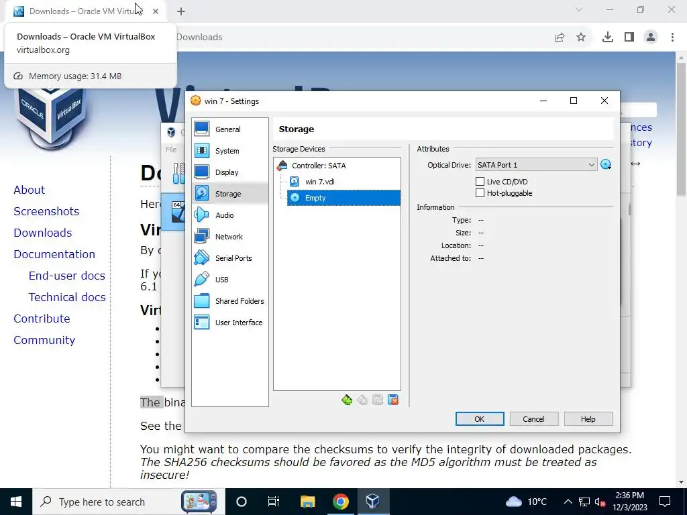Open the Documentation link in sidebar
687x515 pixels.
click(54, 254)
